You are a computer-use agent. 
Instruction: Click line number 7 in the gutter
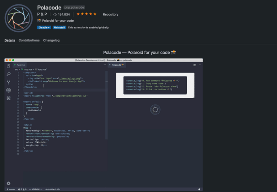point(19,90)
